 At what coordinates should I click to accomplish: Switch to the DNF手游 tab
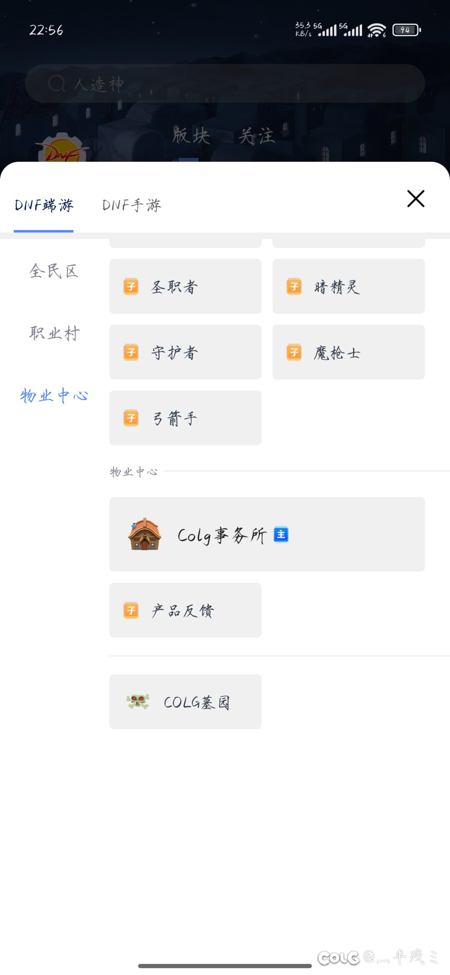(x=131, y=205)
